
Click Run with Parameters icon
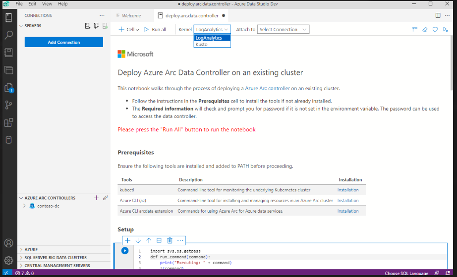coord(445,29)
